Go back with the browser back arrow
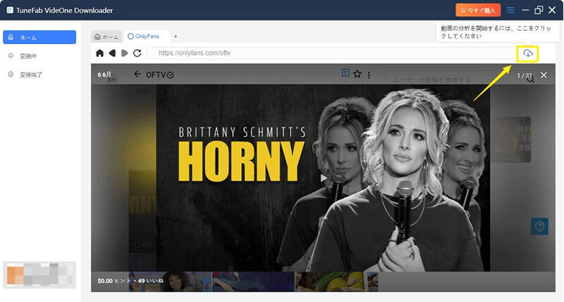Viewport: 564px width, 302px height. (x=112, y=53)
